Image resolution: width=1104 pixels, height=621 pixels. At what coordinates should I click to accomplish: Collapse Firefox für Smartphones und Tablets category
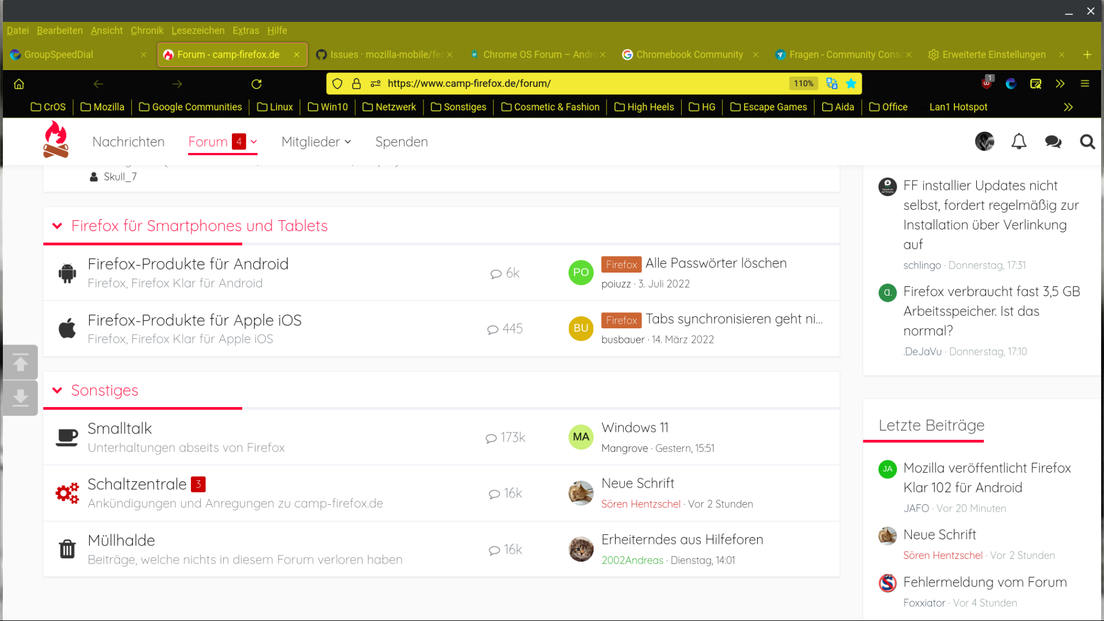pos(57,226)
